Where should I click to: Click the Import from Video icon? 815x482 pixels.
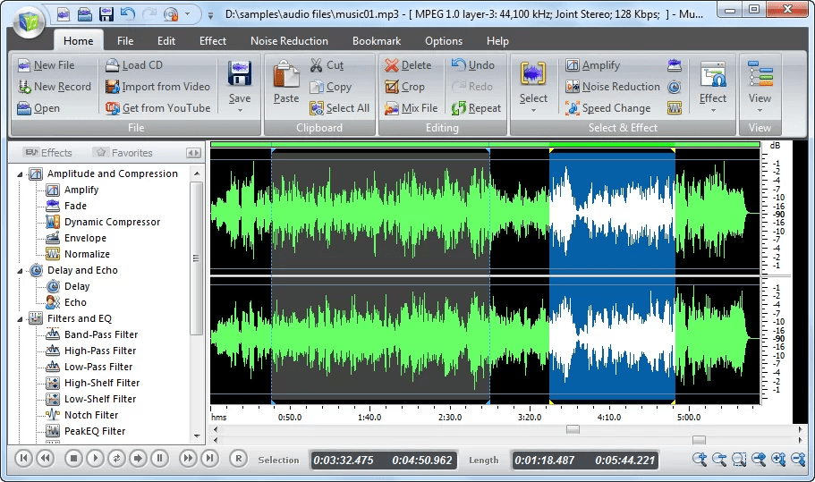[112, 86]
